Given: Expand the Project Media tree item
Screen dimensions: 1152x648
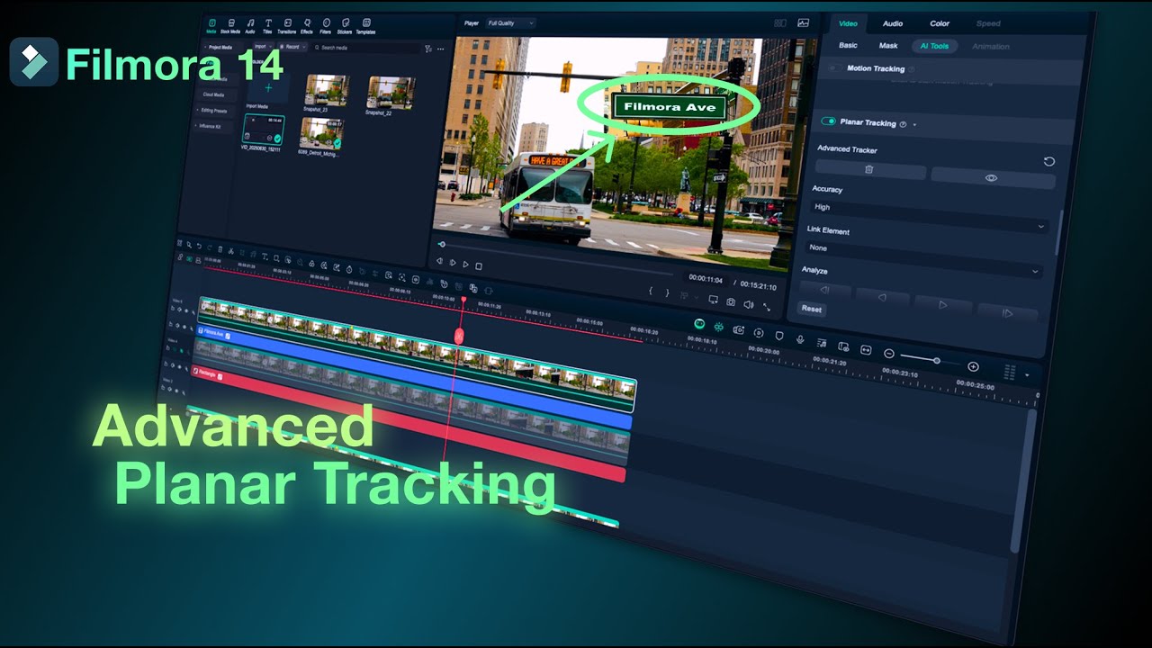Looking at the screenshot, I should tap(204, 47).
